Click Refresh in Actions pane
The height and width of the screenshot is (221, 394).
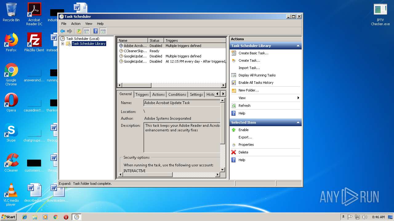pyautogui.click(x=244, y=106)
